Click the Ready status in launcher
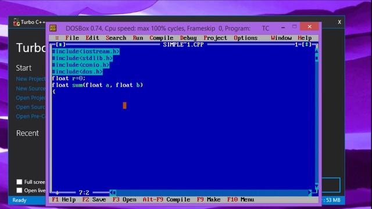This screenshot has height=209, width=372. 19,200
